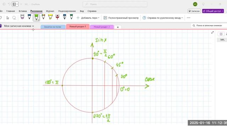The width and height of the screenshot is (227, 127).
Task: Open the Рецензирование ribbon tab
Action: [x=67, y=11]
